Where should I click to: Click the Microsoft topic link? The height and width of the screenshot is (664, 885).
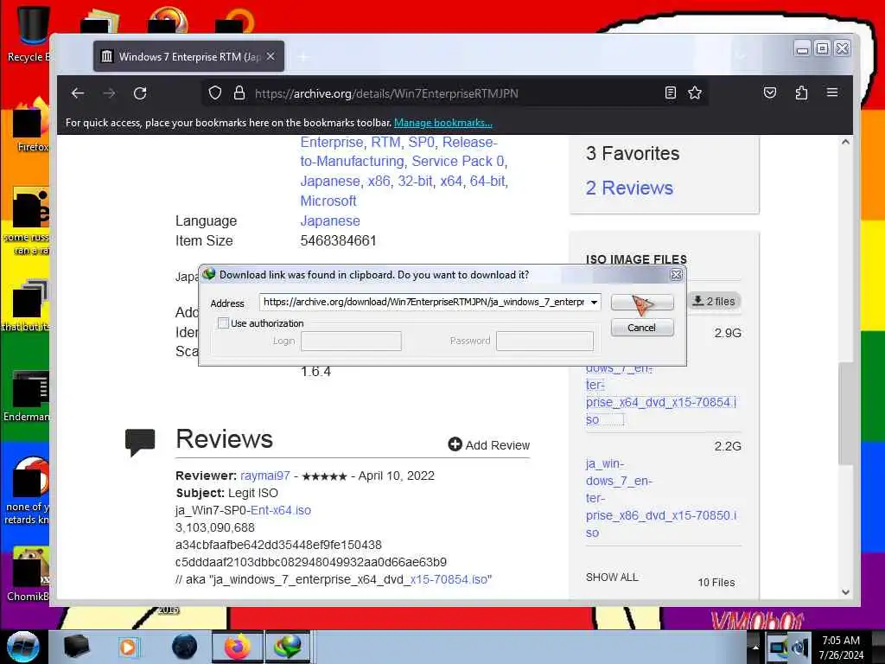328,201
